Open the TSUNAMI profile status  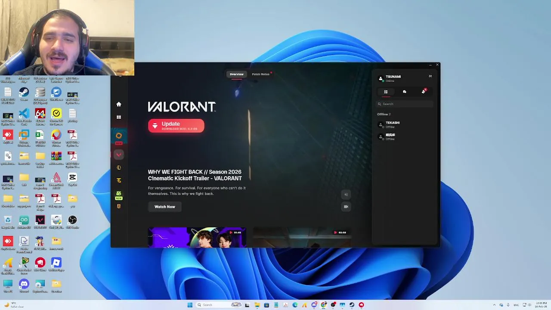click(390, 78)
